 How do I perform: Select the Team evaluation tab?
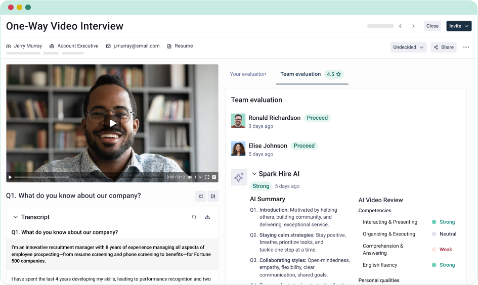[300, 74]
